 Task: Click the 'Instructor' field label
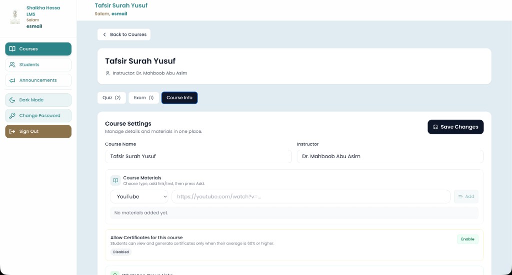click(x=307, y=144)
